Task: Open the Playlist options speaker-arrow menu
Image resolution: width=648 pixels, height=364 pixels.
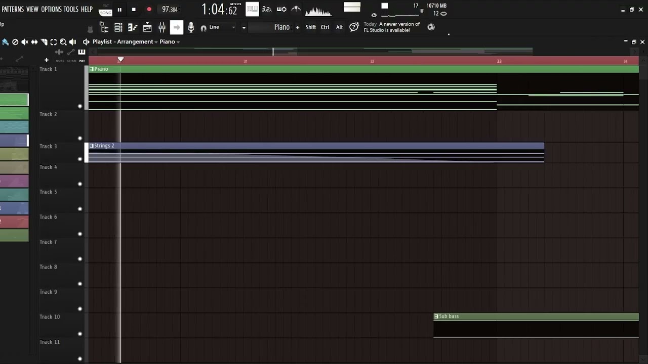Action: 86,42
